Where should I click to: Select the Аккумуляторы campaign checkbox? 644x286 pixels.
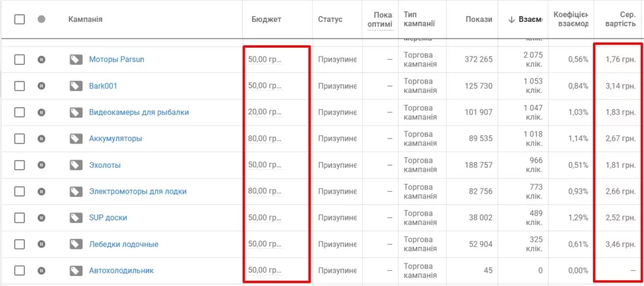[x=19, y=139]
